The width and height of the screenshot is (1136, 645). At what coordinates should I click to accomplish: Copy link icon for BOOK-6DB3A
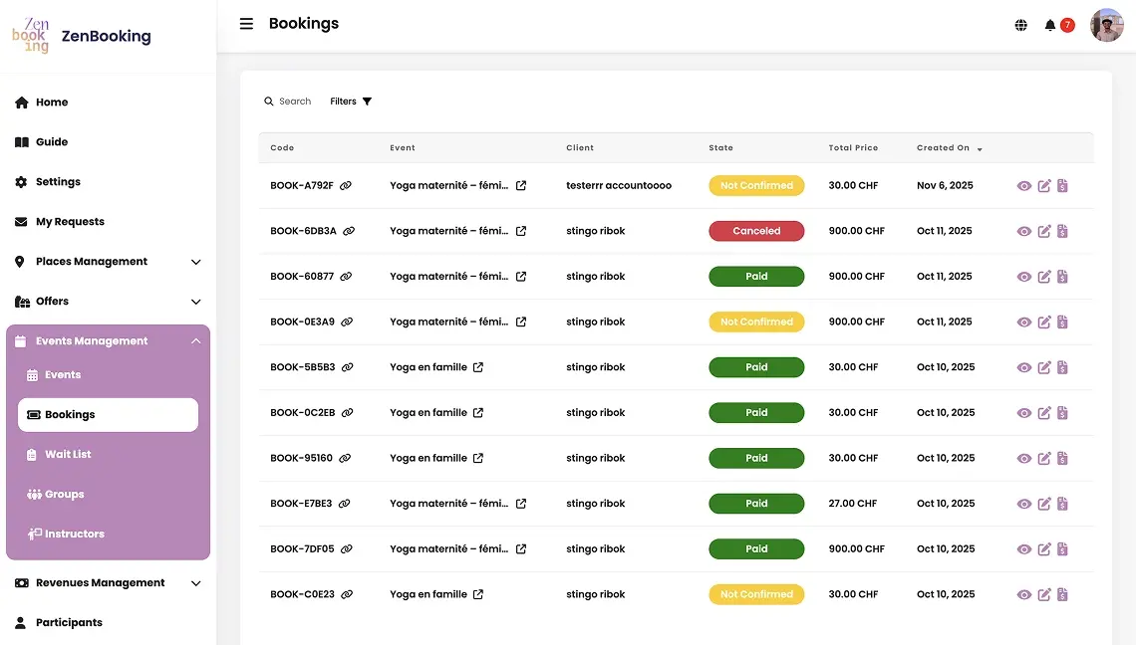(349, 232)
